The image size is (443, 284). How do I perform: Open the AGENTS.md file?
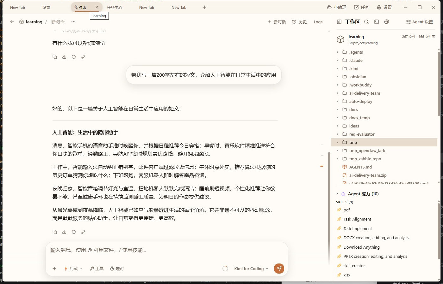tap(384, 167)
